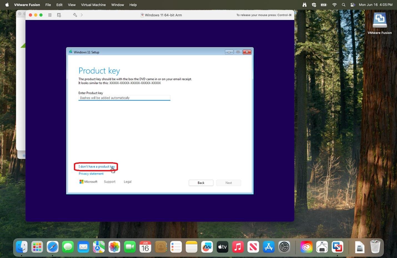
Task: Open News from the Dock
Action: tap(253, 247)
